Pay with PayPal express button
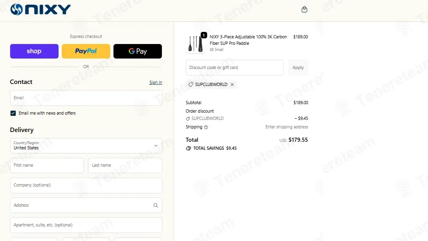Screen dimensions: 428x241 pyautogui.click(x=86, y=51)
